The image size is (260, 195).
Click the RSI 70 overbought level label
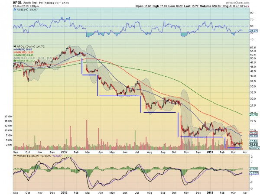(x=252, y=19)
